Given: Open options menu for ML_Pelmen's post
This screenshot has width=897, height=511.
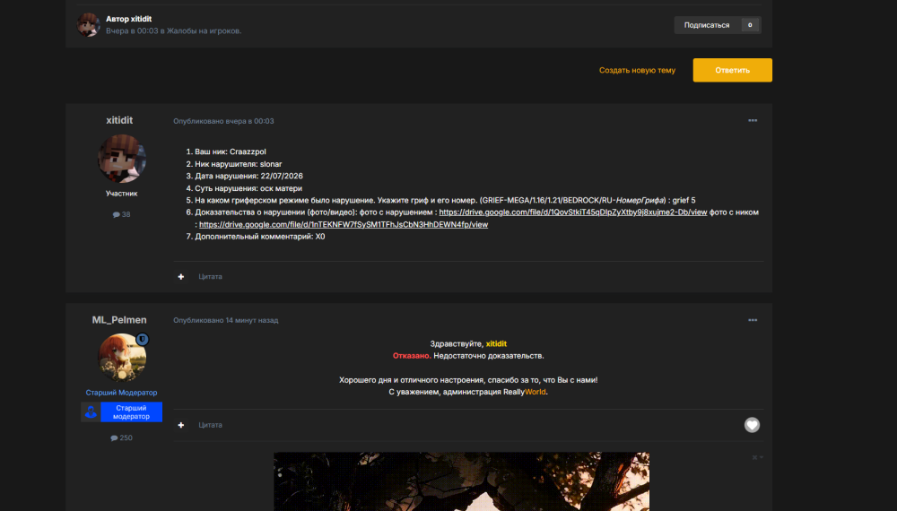Looking at the screenshot, I should tap(753, 320).
